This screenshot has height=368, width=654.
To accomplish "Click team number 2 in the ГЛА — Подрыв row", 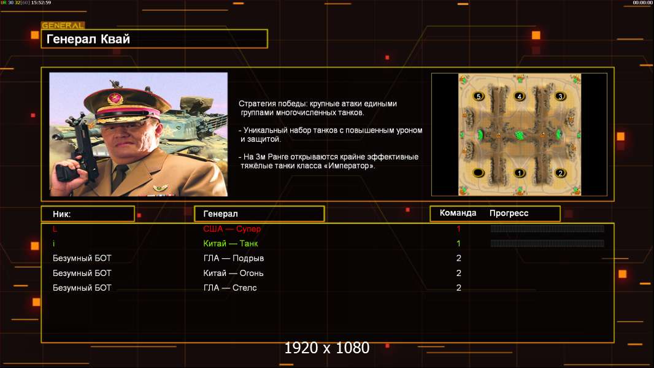I will [459, 258].
